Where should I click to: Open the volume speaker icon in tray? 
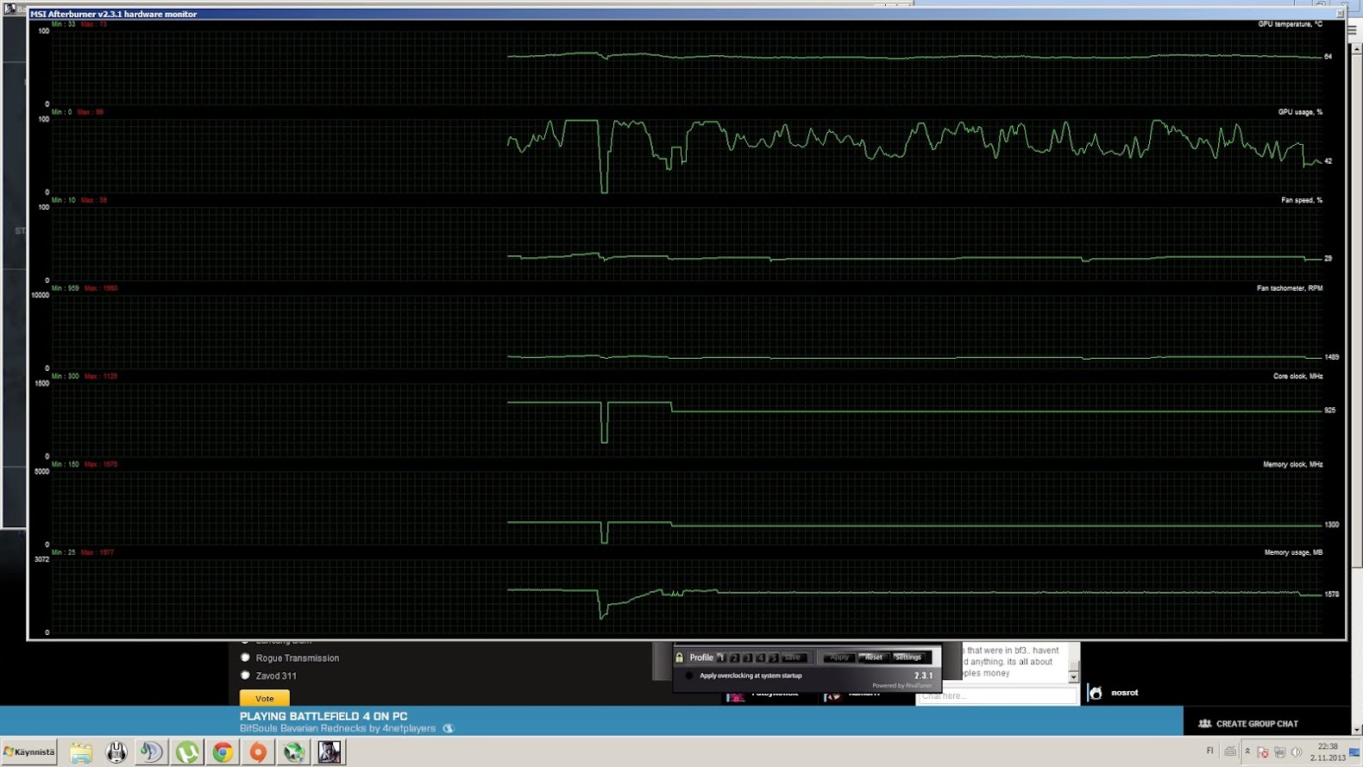[x=1297, y=752]
